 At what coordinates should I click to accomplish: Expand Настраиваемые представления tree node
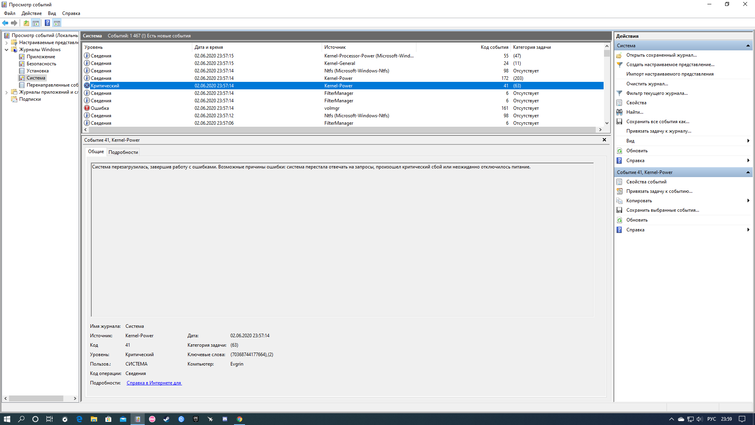coord(6,42)
